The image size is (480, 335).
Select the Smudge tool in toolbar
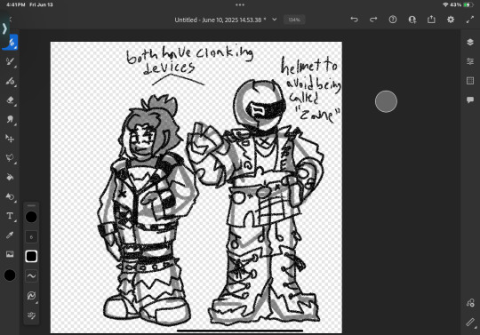point(10,119)
